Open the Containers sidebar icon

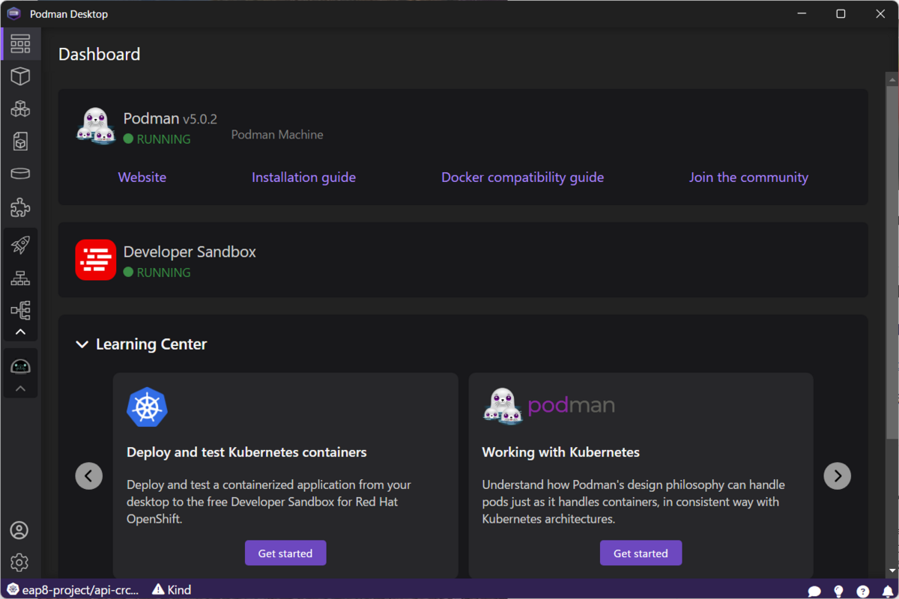tap(20, 76)
